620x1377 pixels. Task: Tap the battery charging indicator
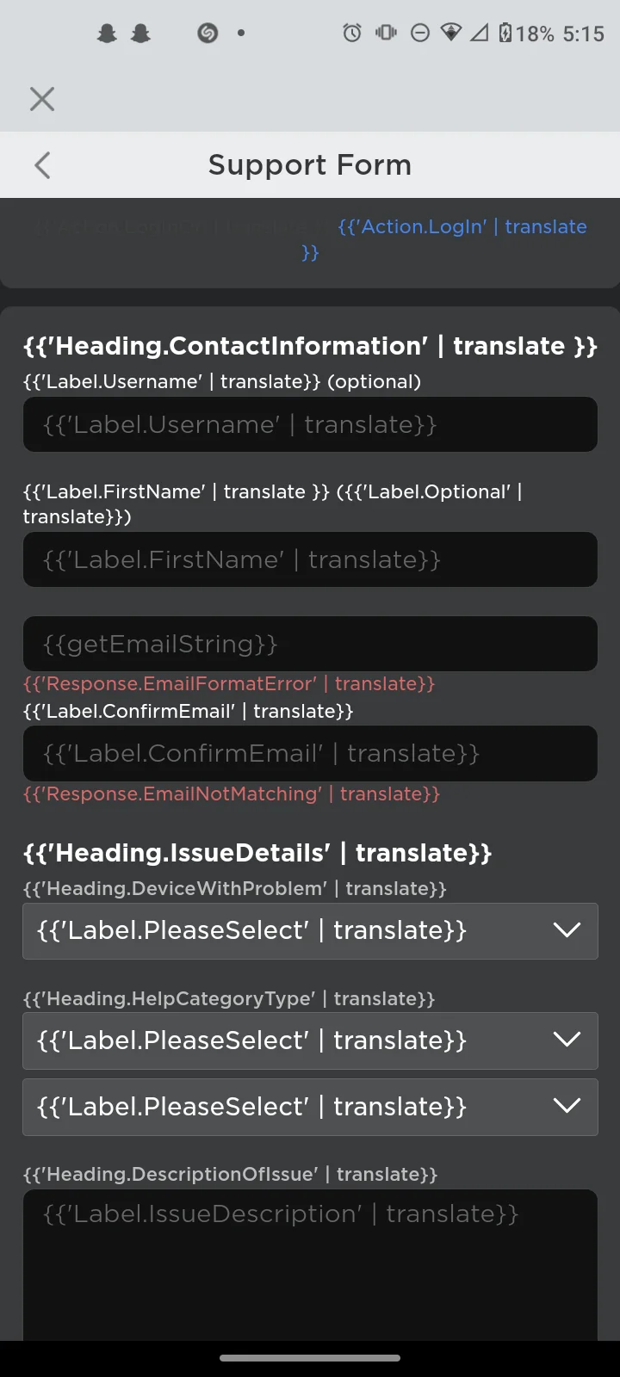(x=508, y=33)
